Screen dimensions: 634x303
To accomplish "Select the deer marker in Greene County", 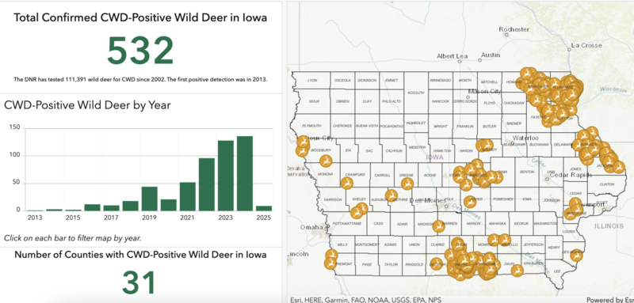I will (x=407, y=184).
